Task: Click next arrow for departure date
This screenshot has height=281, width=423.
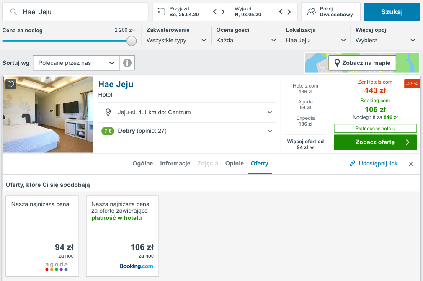Action: [289, 12]
